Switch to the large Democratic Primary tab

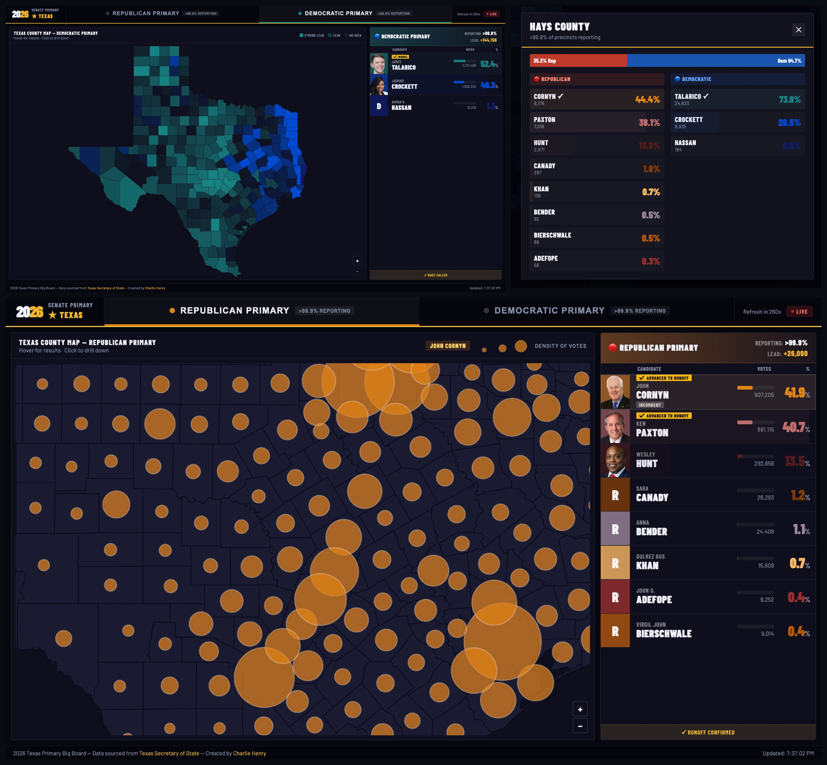[549, 310]
